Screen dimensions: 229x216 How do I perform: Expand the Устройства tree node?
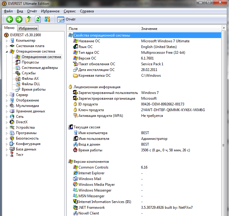click(x=7, y=128)
